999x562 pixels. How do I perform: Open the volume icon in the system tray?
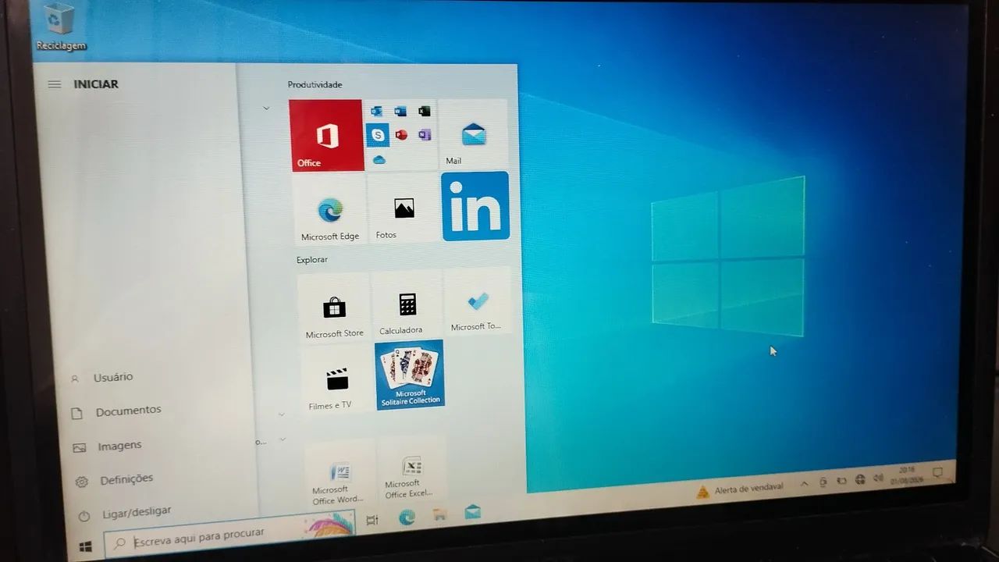[878, 478]
